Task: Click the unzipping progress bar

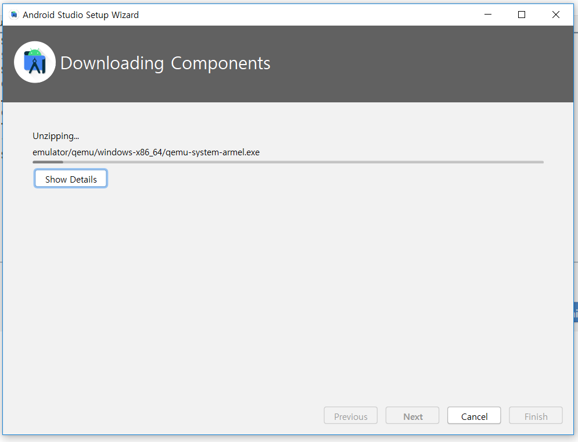Action: tap(288, 162)
